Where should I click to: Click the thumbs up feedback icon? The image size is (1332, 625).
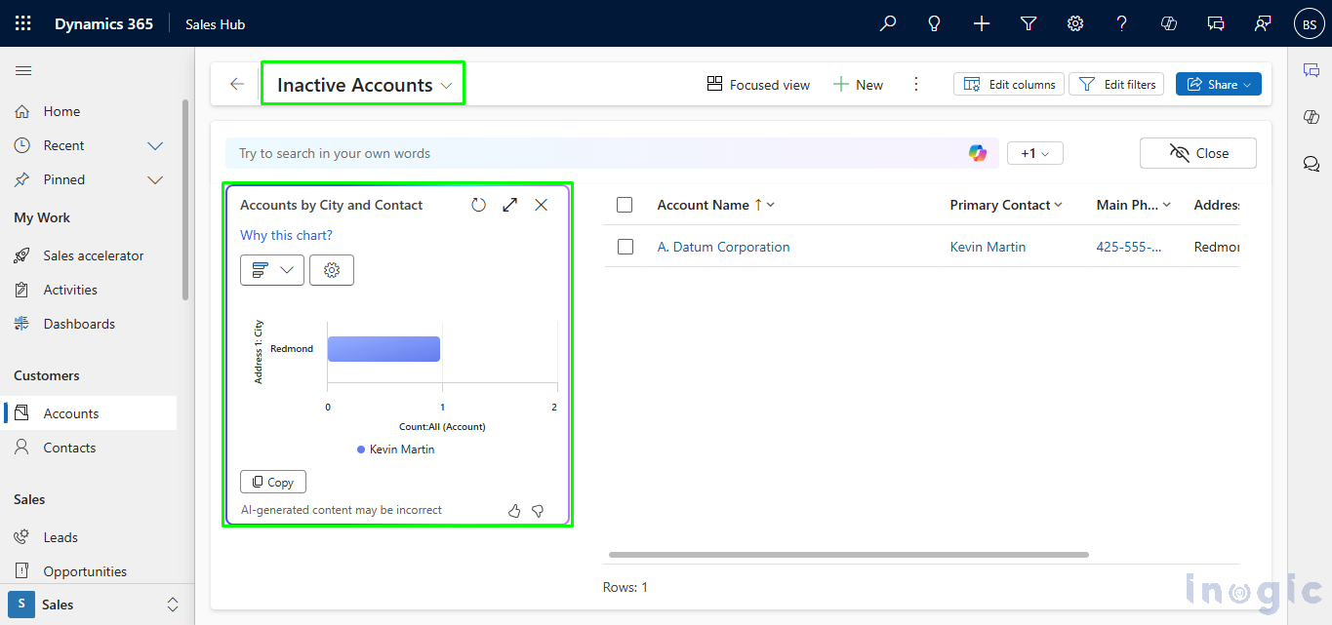[514, 511]
